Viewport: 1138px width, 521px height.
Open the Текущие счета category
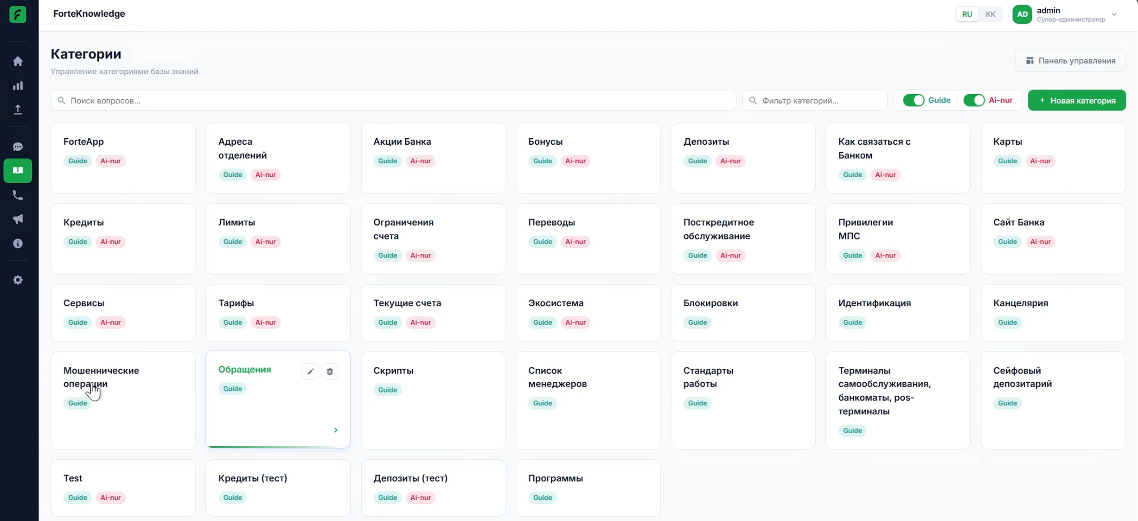click(x=433, y=313)
